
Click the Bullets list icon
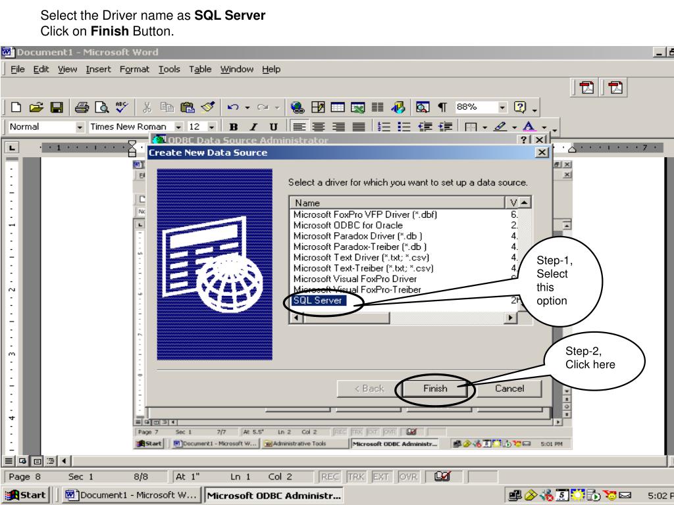pos(404,127)
